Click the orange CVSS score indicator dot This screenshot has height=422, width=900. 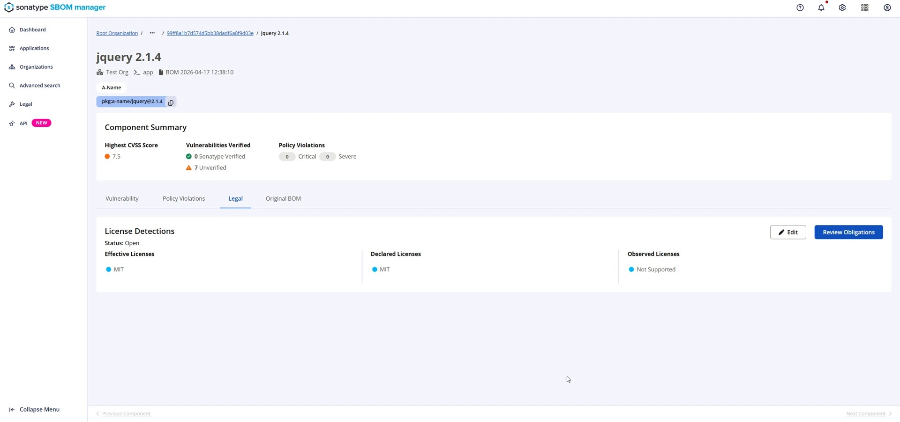(x=107, y=157)
